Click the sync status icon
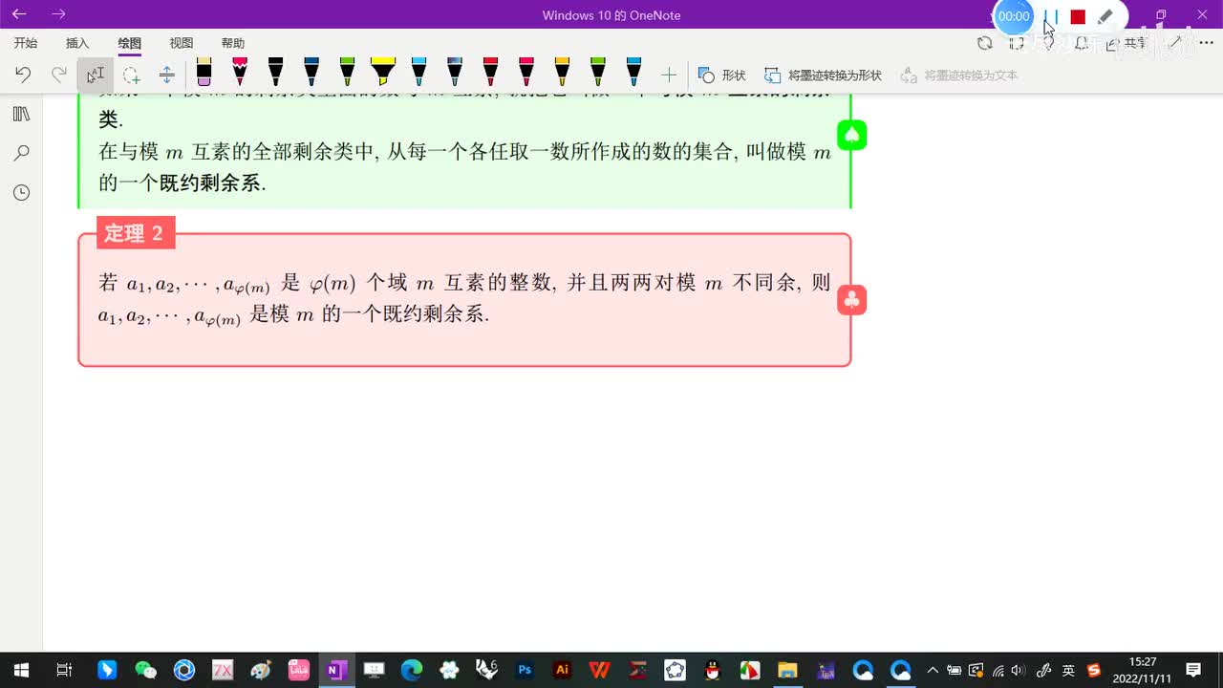 [985, 43]
